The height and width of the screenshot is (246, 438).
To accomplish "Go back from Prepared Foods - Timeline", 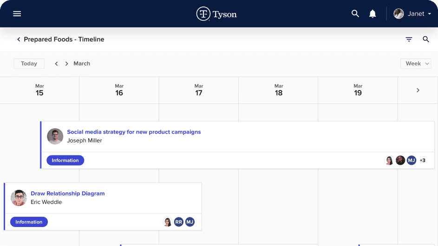I will [x=19, y=39].
